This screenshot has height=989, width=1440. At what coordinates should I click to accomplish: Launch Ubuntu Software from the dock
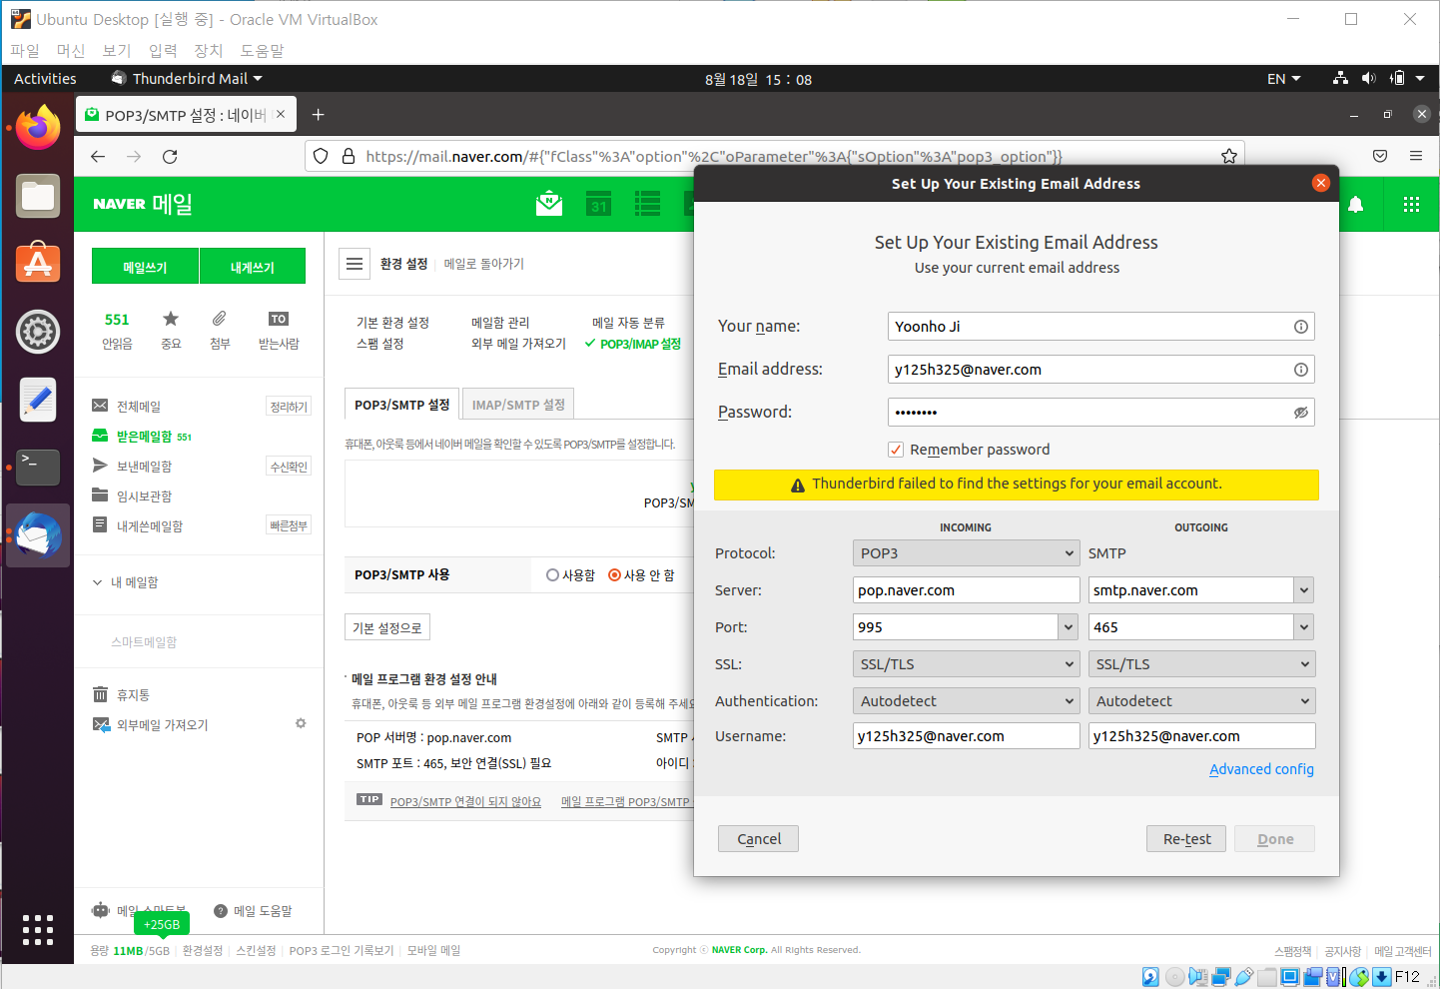pos(38,263)
